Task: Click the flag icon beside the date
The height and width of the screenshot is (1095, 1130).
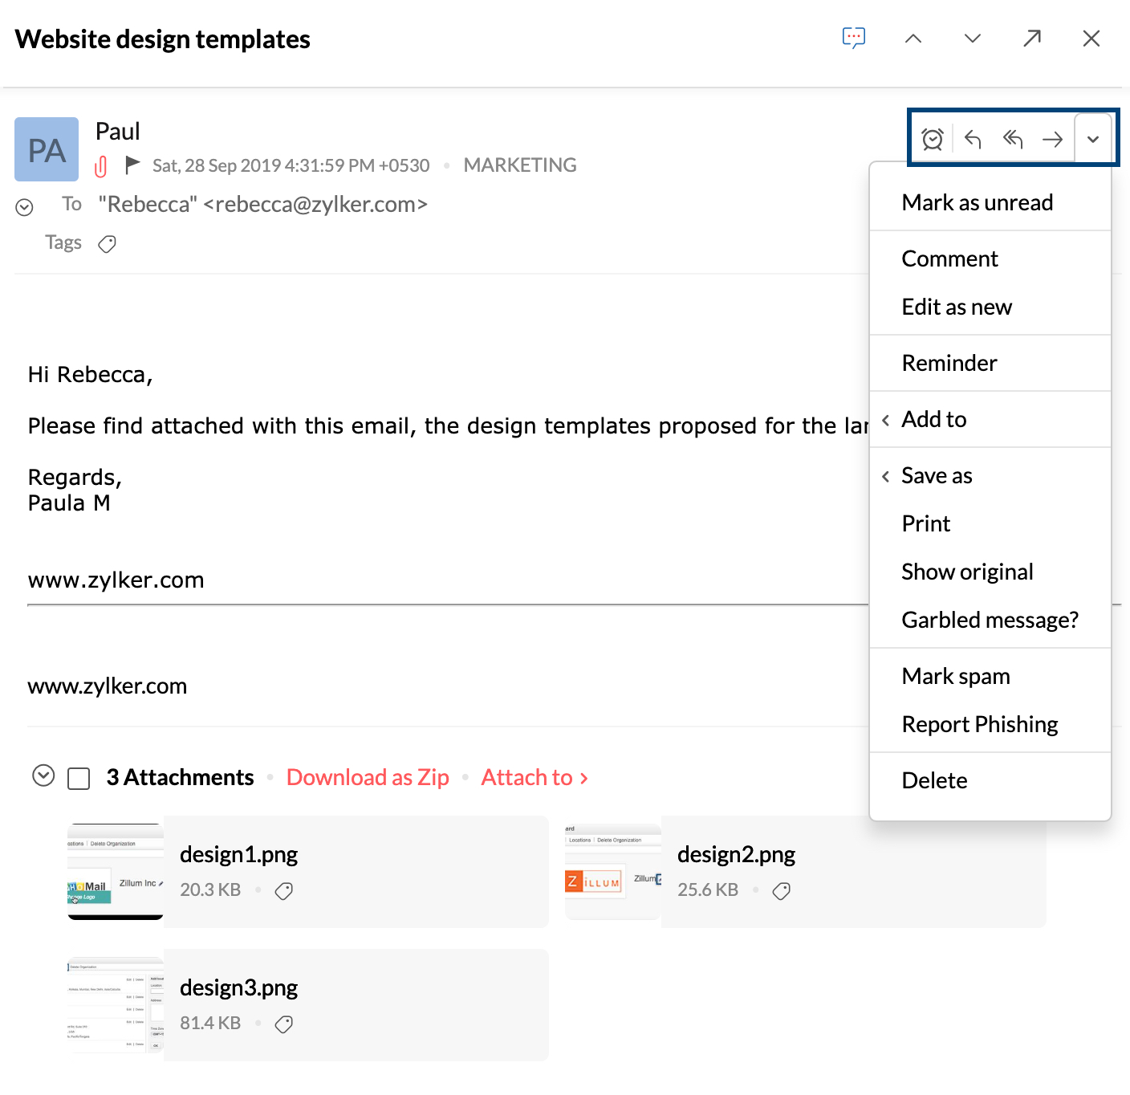Action: click(x=132, y=165)
